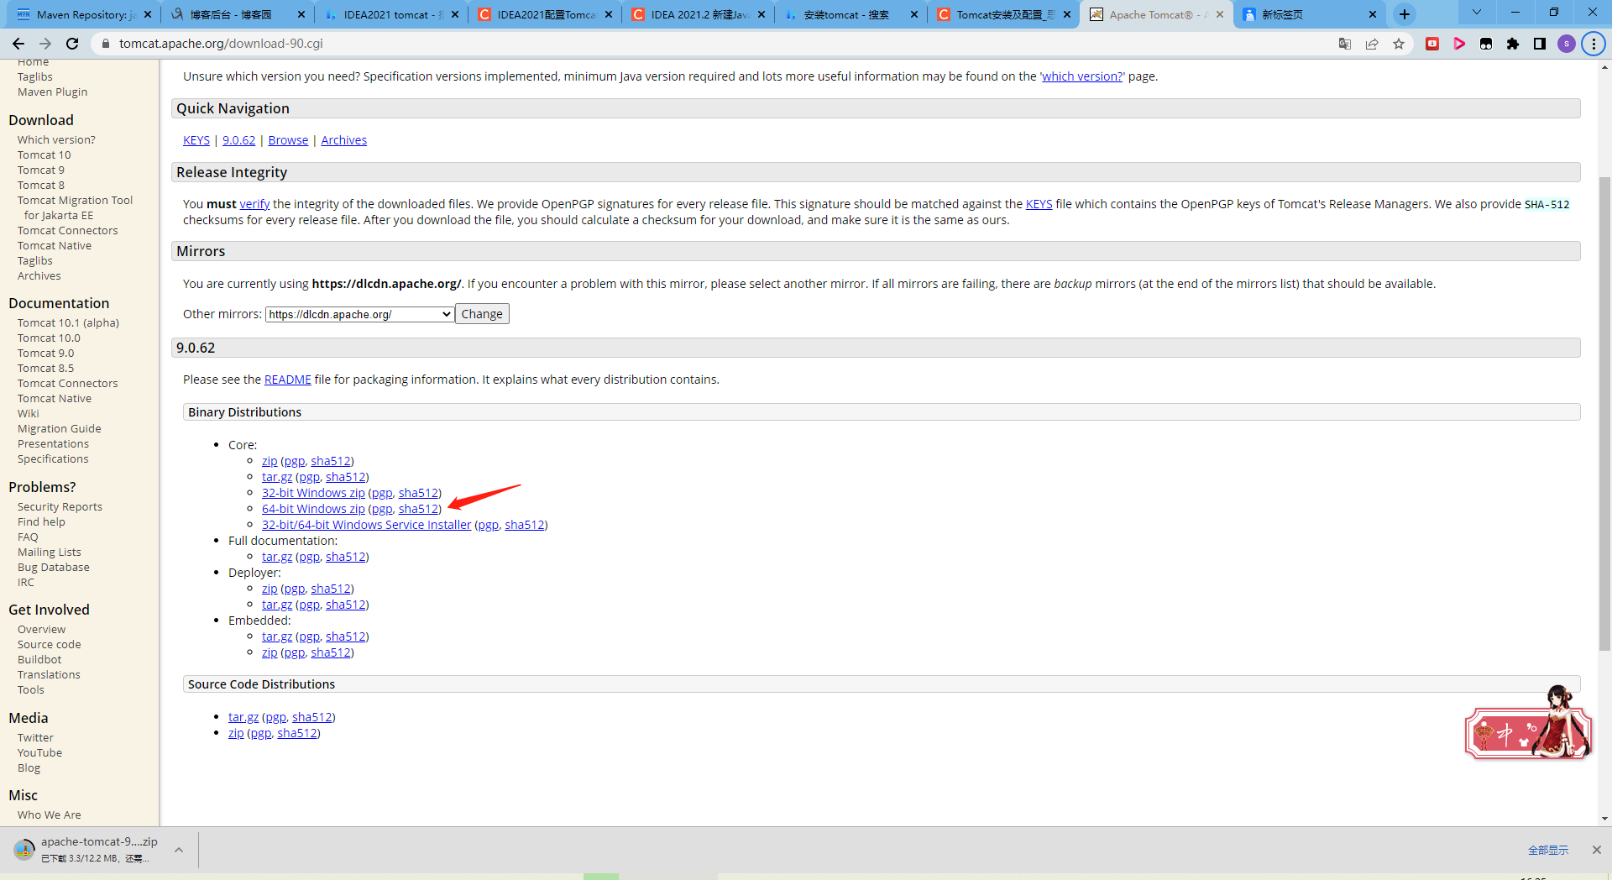The height and width of the screenshot is (880, 1612).
Task: Open Tomcat 8 in the Download sidebar
Action: [41, 186]
